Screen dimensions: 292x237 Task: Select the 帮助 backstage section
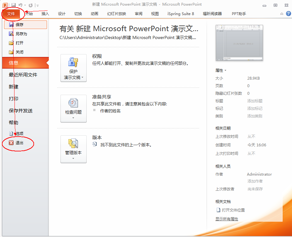(x=26, y=123)
